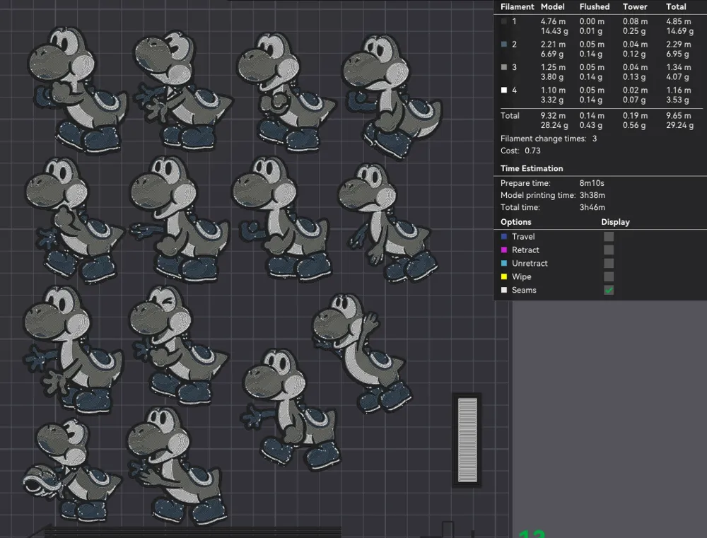The width and height of the screenshot is (707, 538).
Task: Click the Total time value 3h46m
Action: coord(592,207)
